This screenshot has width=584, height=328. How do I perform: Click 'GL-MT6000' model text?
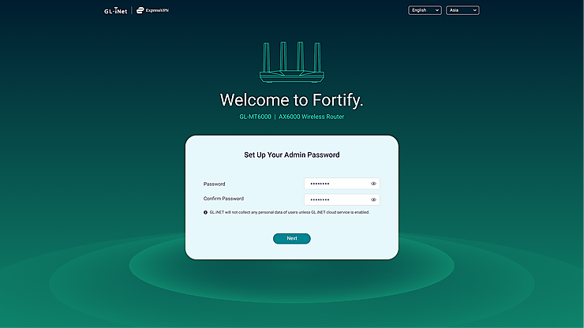tap(255, 117)
